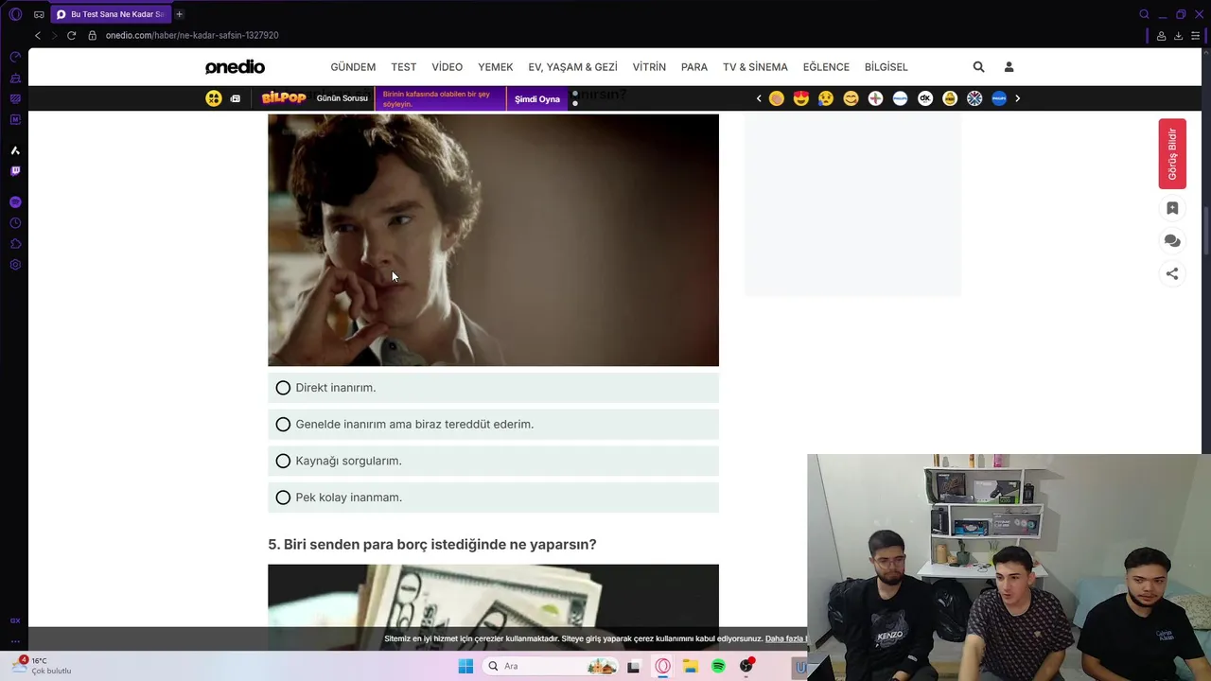Click the news card icon beside game icon
Screen dimensions: 1211x681
pyautogui.click(x=236, y=98)
